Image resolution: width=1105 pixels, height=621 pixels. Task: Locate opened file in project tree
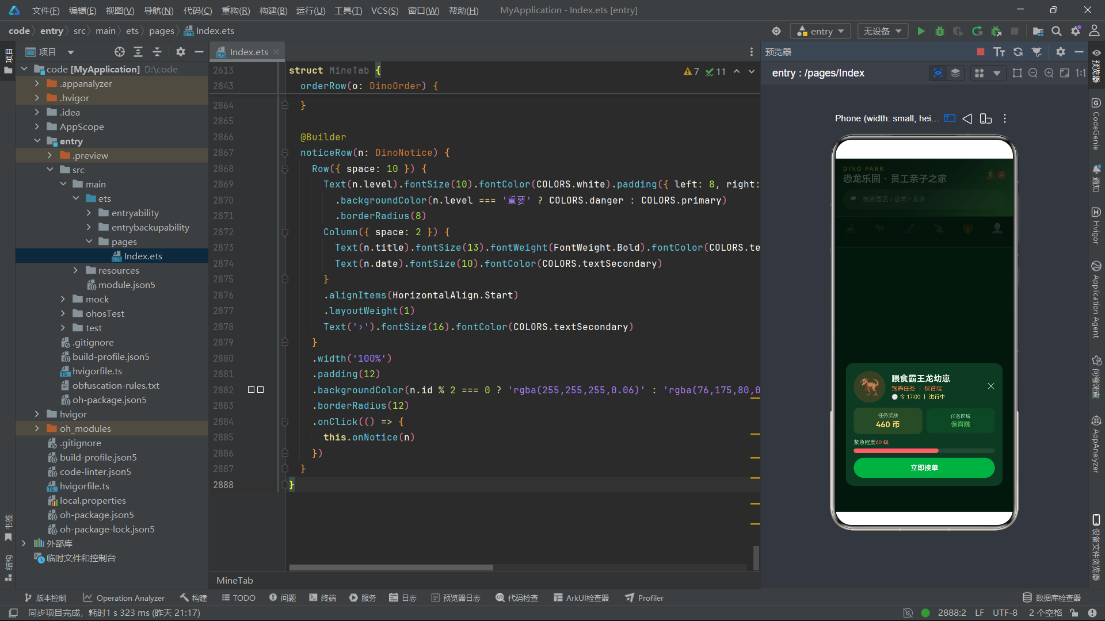click(119, 52)
